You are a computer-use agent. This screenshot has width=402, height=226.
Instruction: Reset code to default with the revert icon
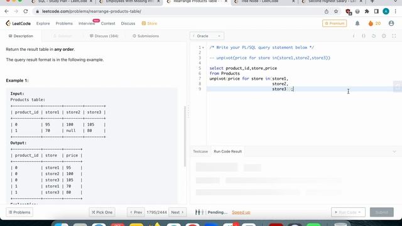click(x=374, y=36)
